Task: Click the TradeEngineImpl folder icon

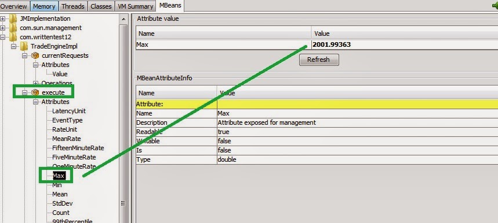Action: [x=24, y=46]
